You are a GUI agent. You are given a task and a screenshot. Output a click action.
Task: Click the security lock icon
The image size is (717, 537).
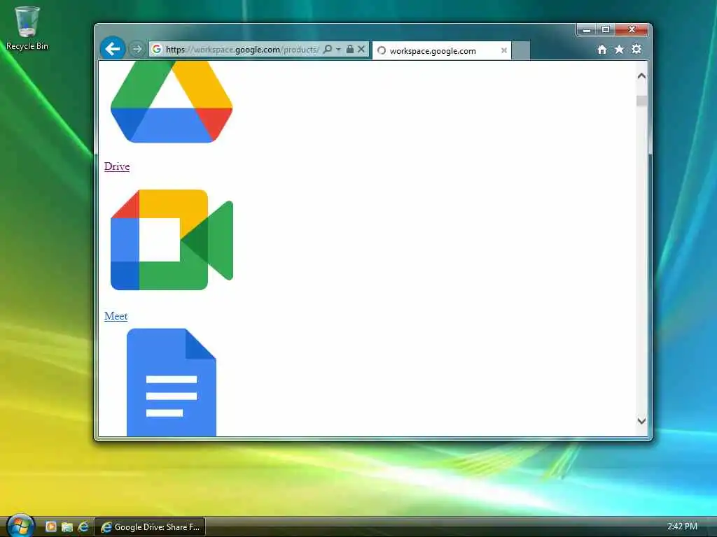350,49
